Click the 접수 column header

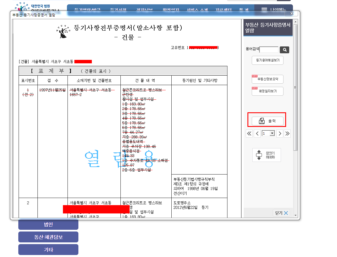[x=53, y=81]
